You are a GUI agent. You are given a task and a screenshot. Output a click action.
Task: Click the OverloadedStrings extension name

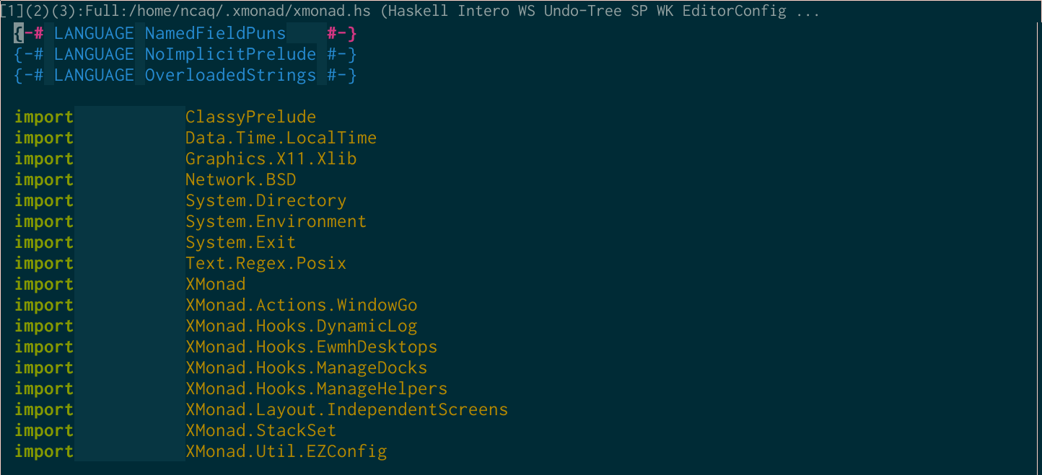(x=230, y=76)
